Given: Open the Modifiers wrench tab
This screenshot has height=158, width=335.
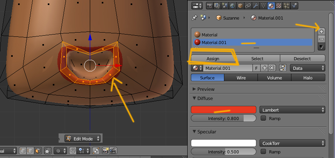Looking at the screenshot, I should click(x=256, y=5).
